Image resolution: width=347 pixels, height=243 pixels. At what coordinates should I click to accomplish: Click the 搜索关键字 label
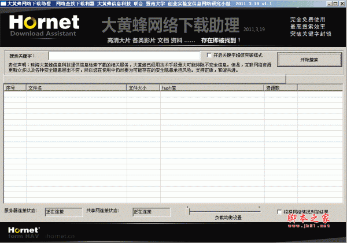[x=22, y=56]
